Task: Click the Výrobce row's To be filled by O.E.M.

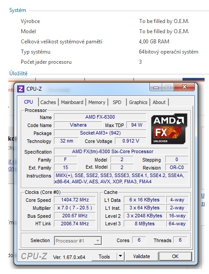Action: coord(164,21)
